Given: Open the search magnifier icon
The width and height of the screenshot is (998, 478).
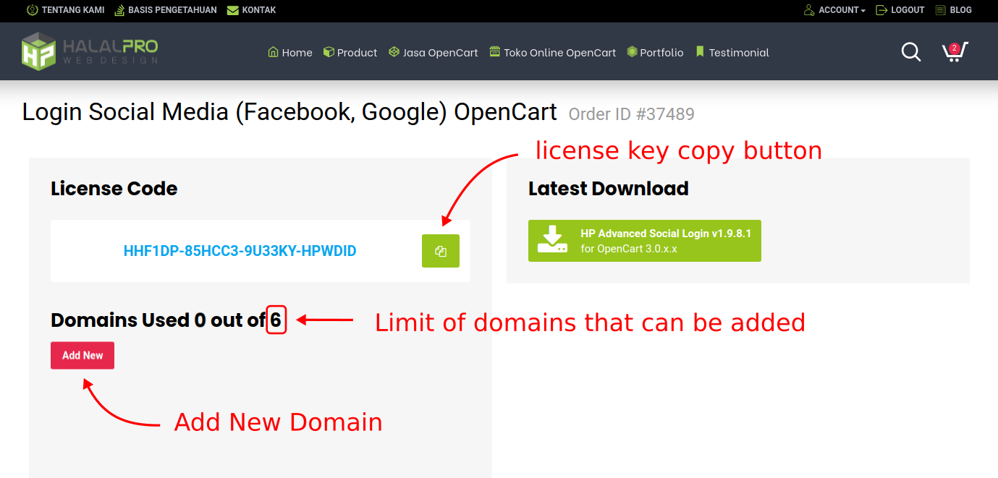Looking at the screenshot, I should 910,52.
